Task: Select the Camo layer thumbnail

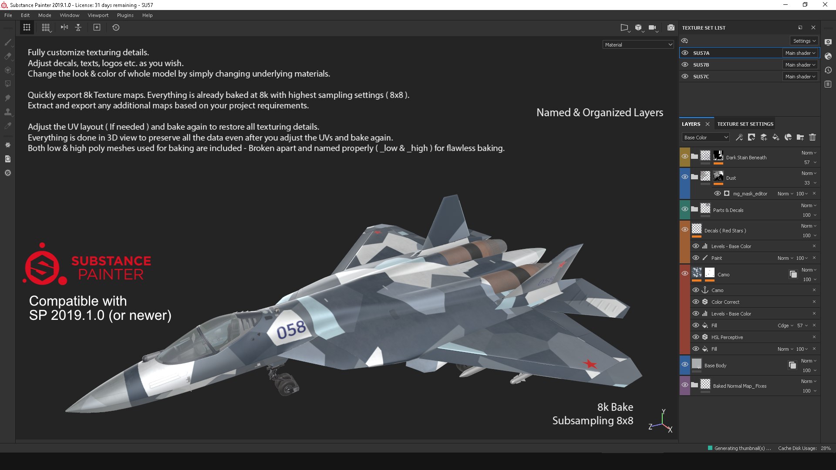Action: coord(697,273)
